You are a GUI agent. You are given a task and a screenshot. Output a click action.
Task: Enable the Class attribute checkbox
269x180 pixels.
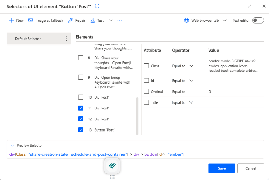146,66
